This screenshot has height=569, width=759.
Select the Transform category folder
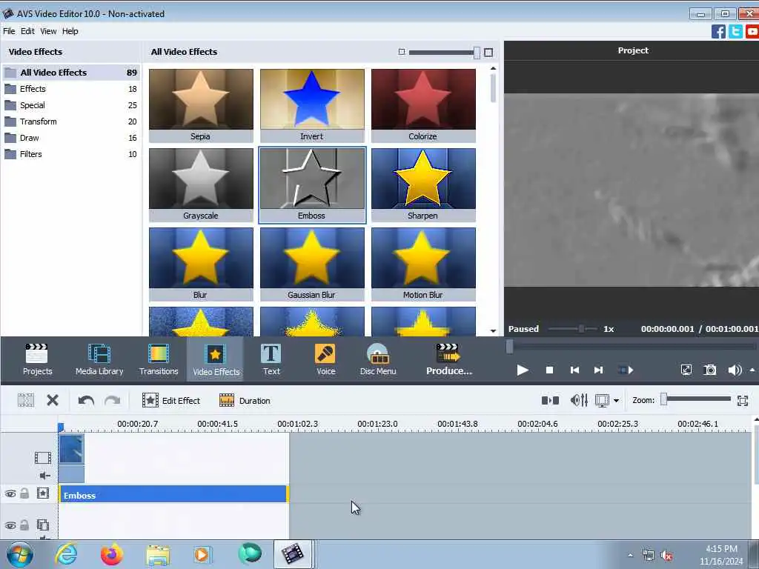71,122
